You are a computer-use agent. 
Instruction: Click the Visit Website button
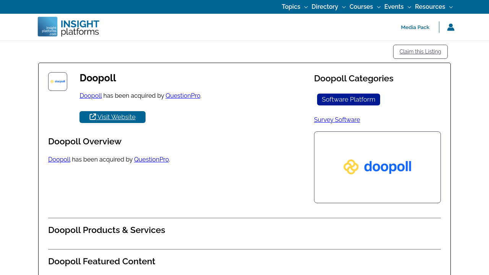(112, 117)
